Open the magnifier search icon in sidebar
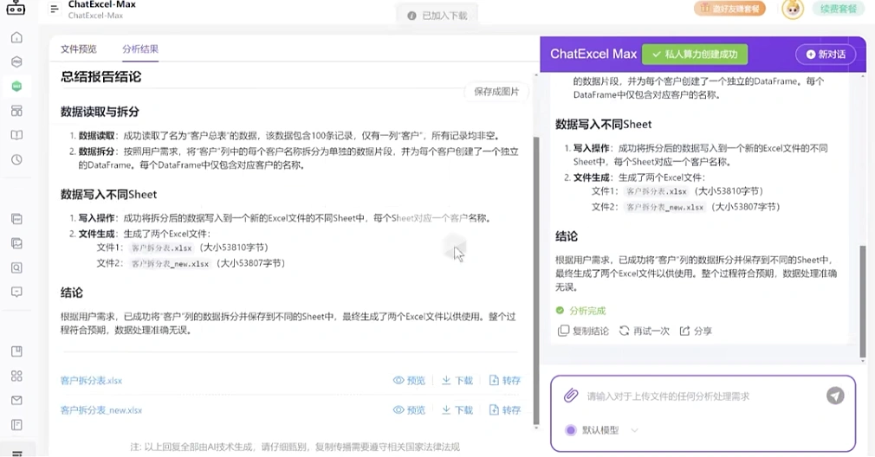875x457 pixels. tap(16, 268)
